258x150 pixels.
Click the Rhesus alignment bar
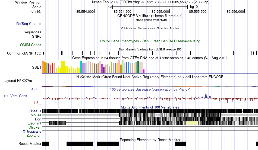[150, 111]
